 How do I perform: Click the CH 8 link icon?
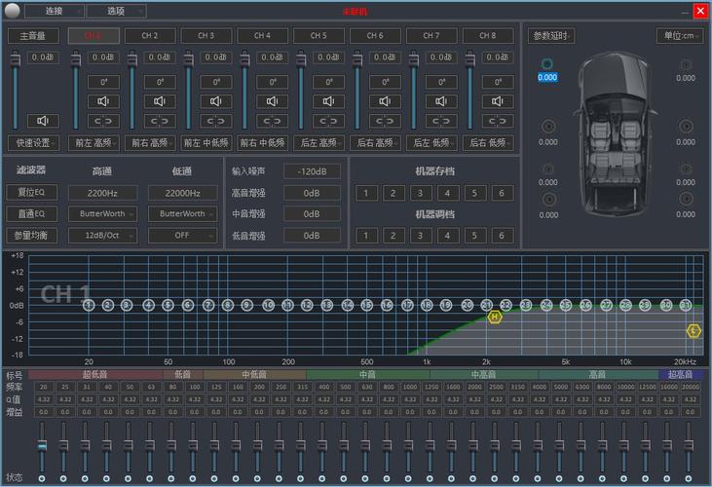(x=497, y=121)
